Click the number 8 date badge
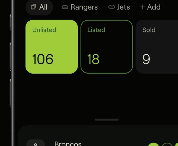 pos(36,144)
